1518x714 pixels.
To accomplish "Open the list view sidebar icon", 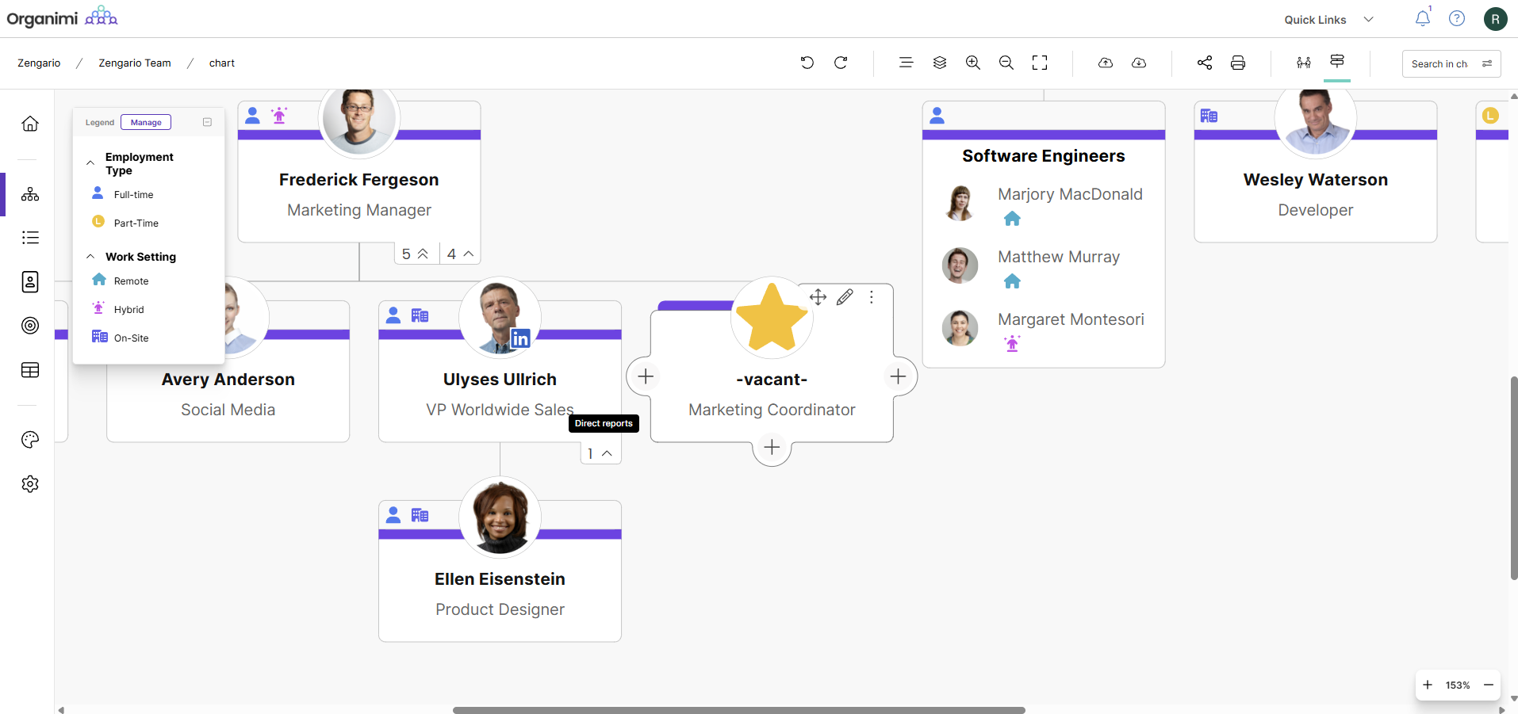I will coord(30,238).
